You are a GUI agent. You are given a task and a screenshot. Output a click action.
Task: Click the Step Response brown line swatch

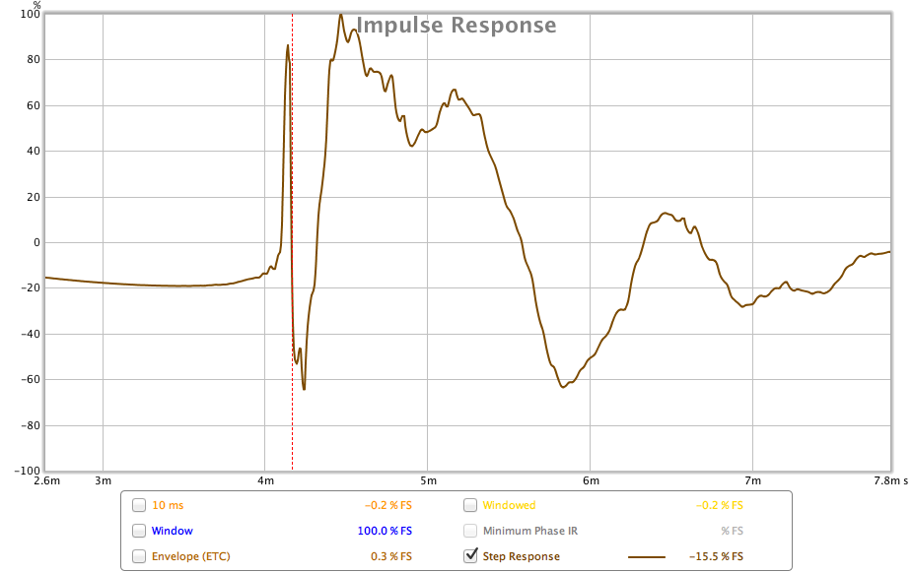click(647, 557)
